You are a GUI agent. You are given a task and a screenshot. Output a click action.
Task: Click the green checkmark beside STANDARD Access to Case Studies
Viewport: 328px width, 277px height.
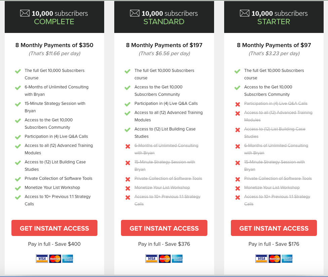coord(127,130)
